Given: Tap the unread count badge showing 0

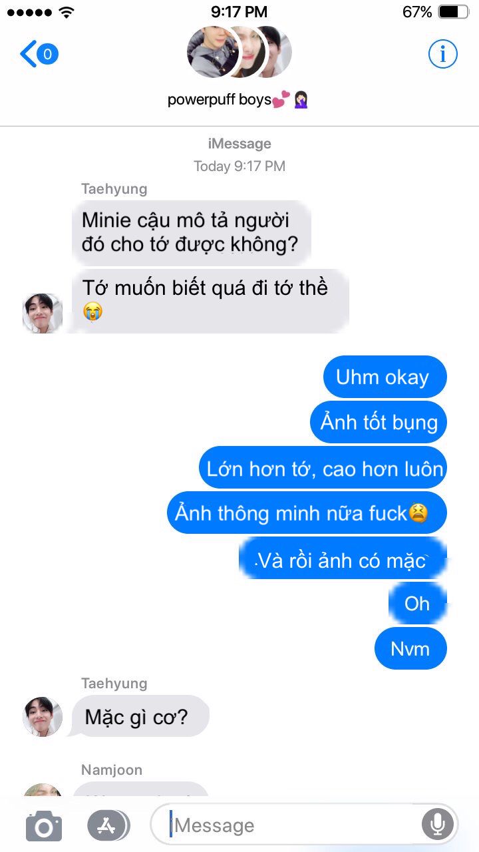Looking at the screenshot, I should click(x=47, y=54).
